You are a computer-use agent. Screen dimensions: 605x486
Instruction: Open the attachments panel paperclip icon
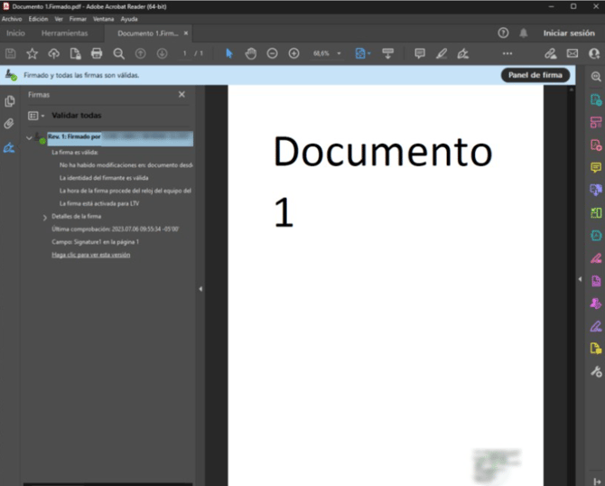tap(9, 124)
